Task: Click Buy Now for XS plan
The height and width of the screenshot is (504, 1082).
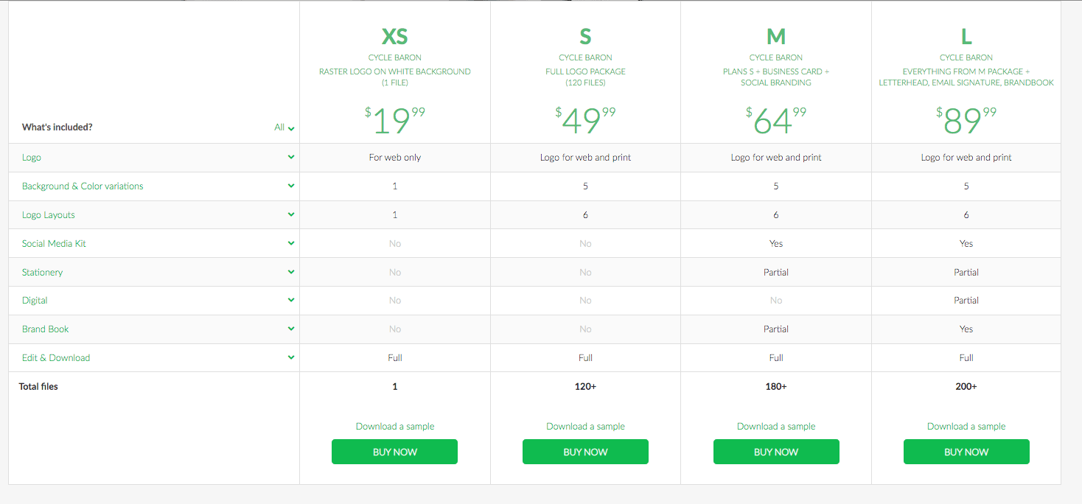Action: 394,452
